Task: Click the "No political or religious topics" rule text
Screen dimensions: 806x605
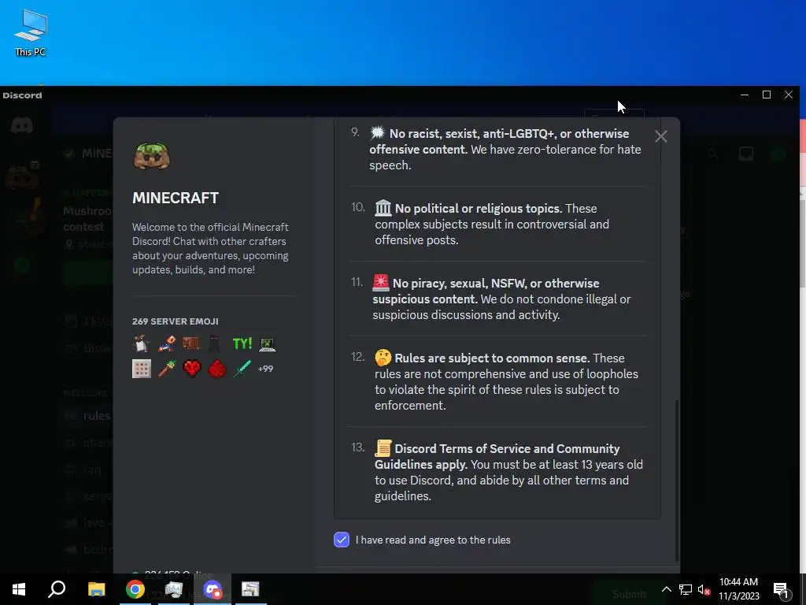Action: click(x=479, y=208)
